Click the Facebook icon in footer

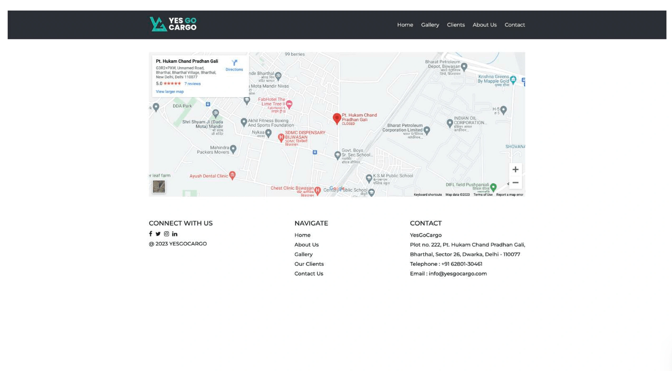(151, 234)
